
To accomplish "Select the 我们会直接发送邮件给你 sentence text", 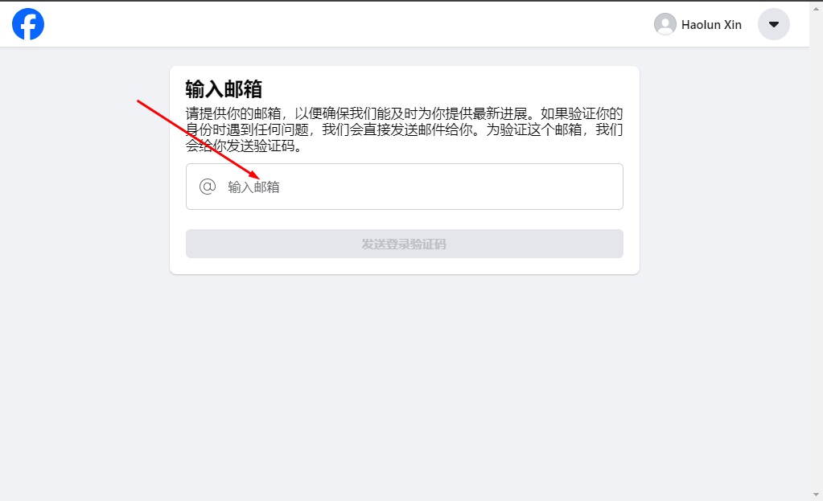I will coord(397,129).
